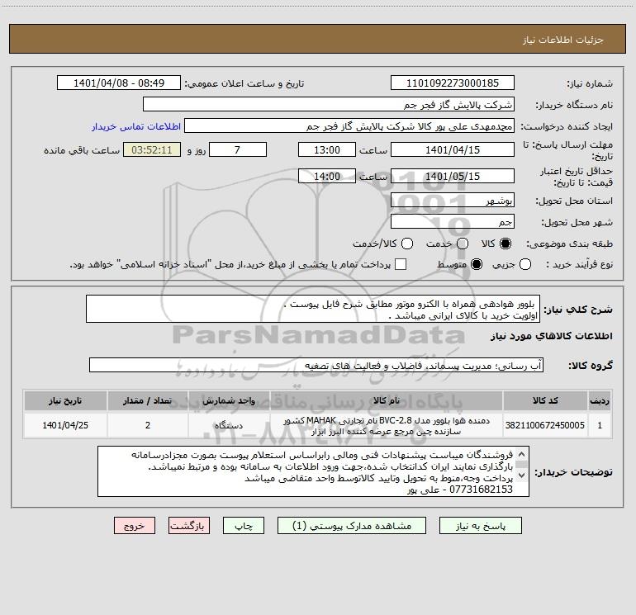
Task: Click the شماره نیاز field 1101092273000185
Action: tap(453, 83)
